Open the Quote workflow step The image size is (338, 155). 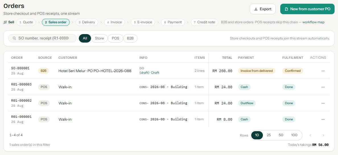26,22
